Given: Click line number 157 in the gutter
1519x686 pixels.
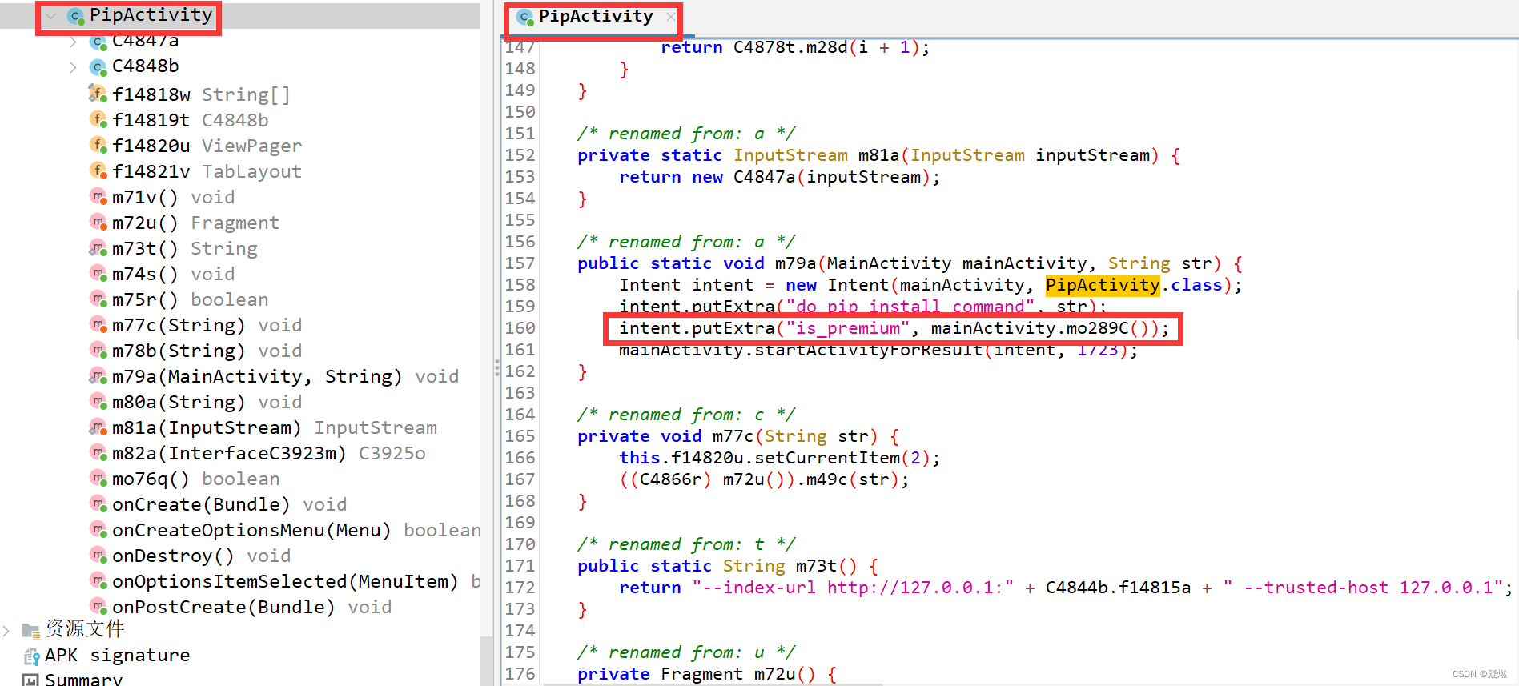Looking at the screenshot, I should pyautogui.click(x=520, y=263).
